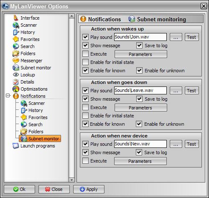The image size is (209, 198).
Task: Click the Apply button
Action: pos(89,189)
